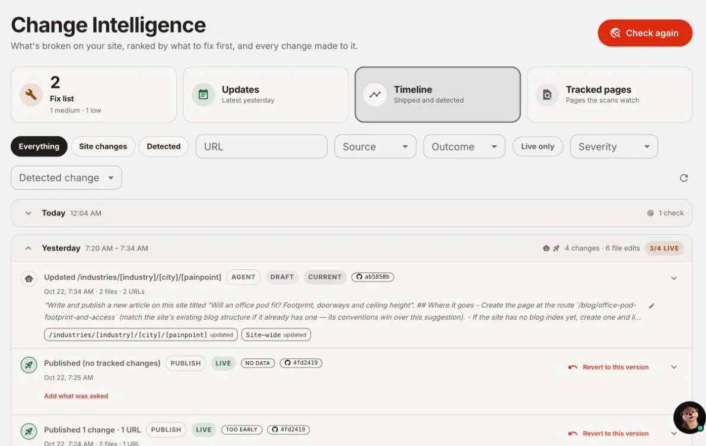Click PUBLISH tag on Published 1 change
Viewport: 706px width, 446px height.
click(166, 430)
